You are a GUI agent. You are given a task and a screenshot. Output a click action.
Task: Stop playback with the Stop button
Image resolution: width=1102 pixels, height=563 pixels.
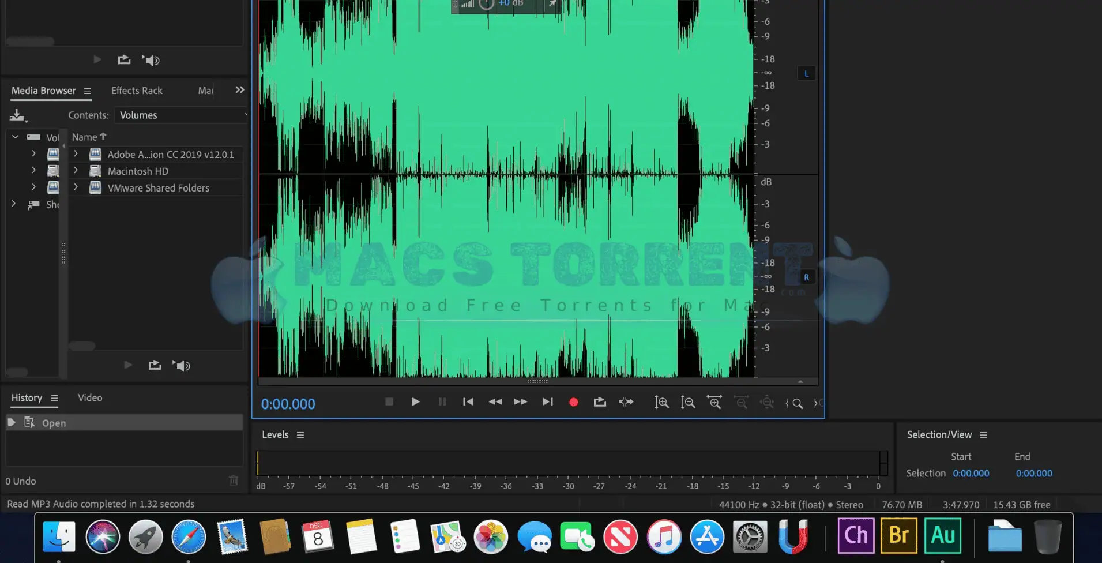click(389, 401)
